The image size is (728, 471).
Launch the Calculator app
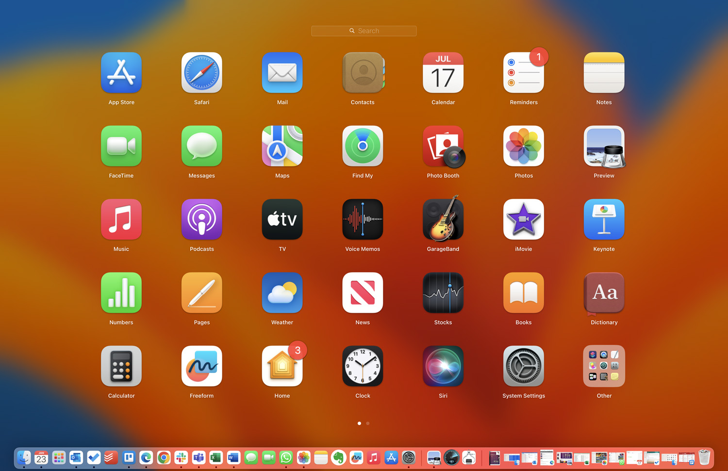tap(121, 366)
